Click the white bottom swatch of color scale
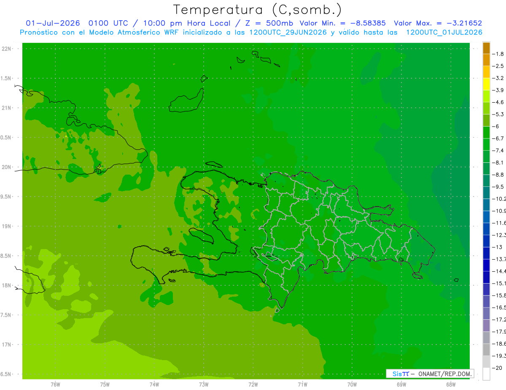 (486, 374)
